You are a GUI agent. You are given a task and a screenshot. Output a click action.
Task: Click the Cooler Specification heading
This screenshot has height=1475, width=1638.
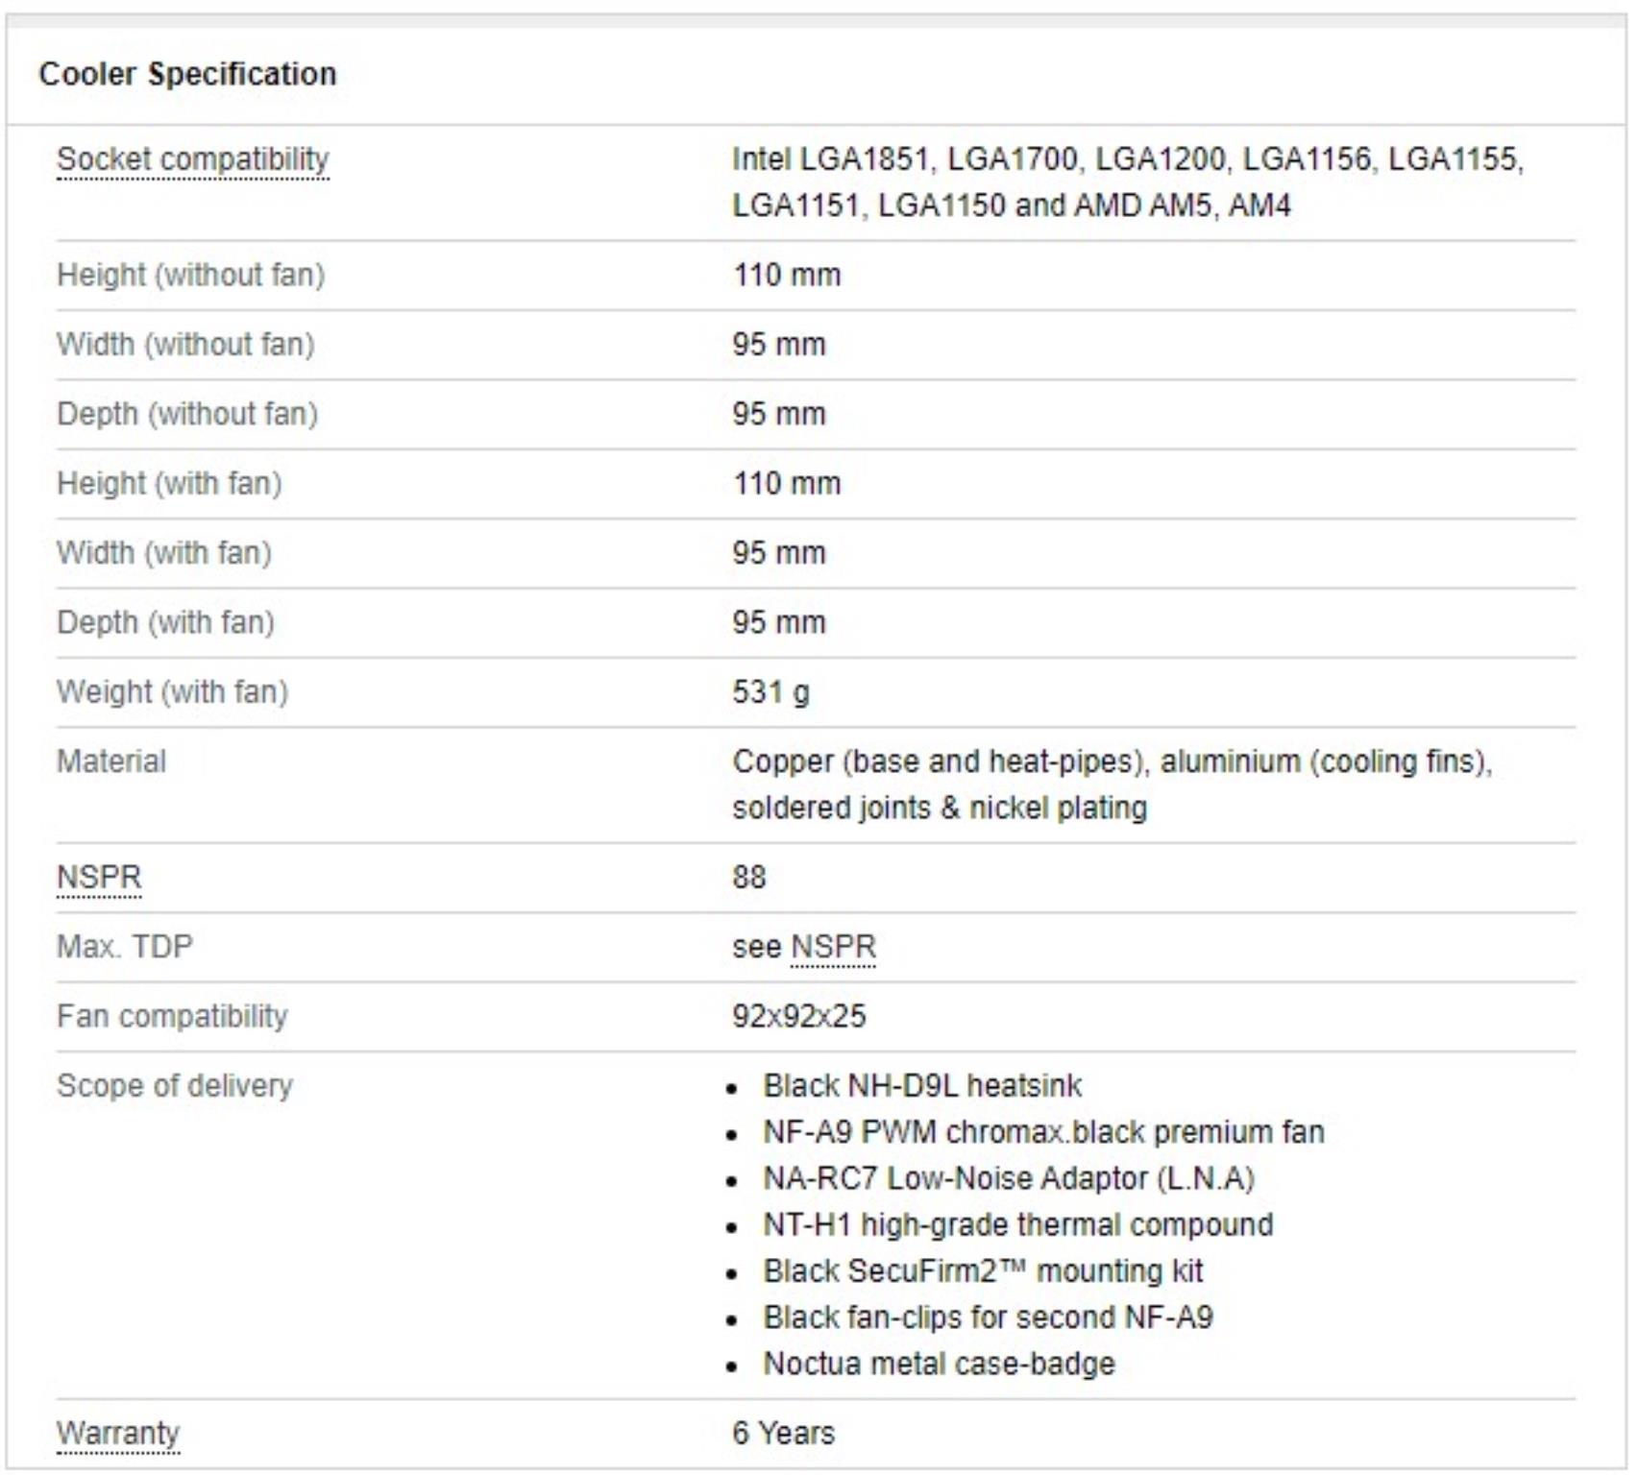187,74
